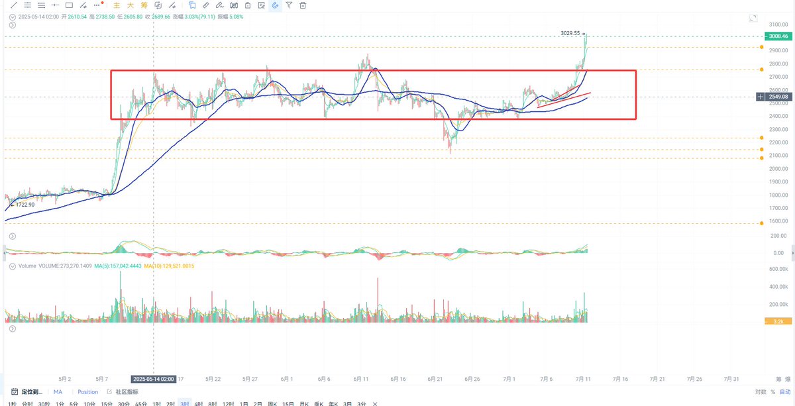Image resolution: width=795 pixels, height=406 pixels.
Task: Click the orange 3.2k volume label
Action: (778, 321)
